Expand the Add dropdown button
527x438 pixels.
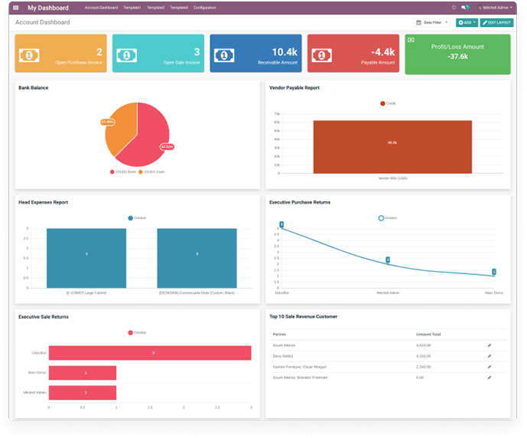[x=466, y=22]
